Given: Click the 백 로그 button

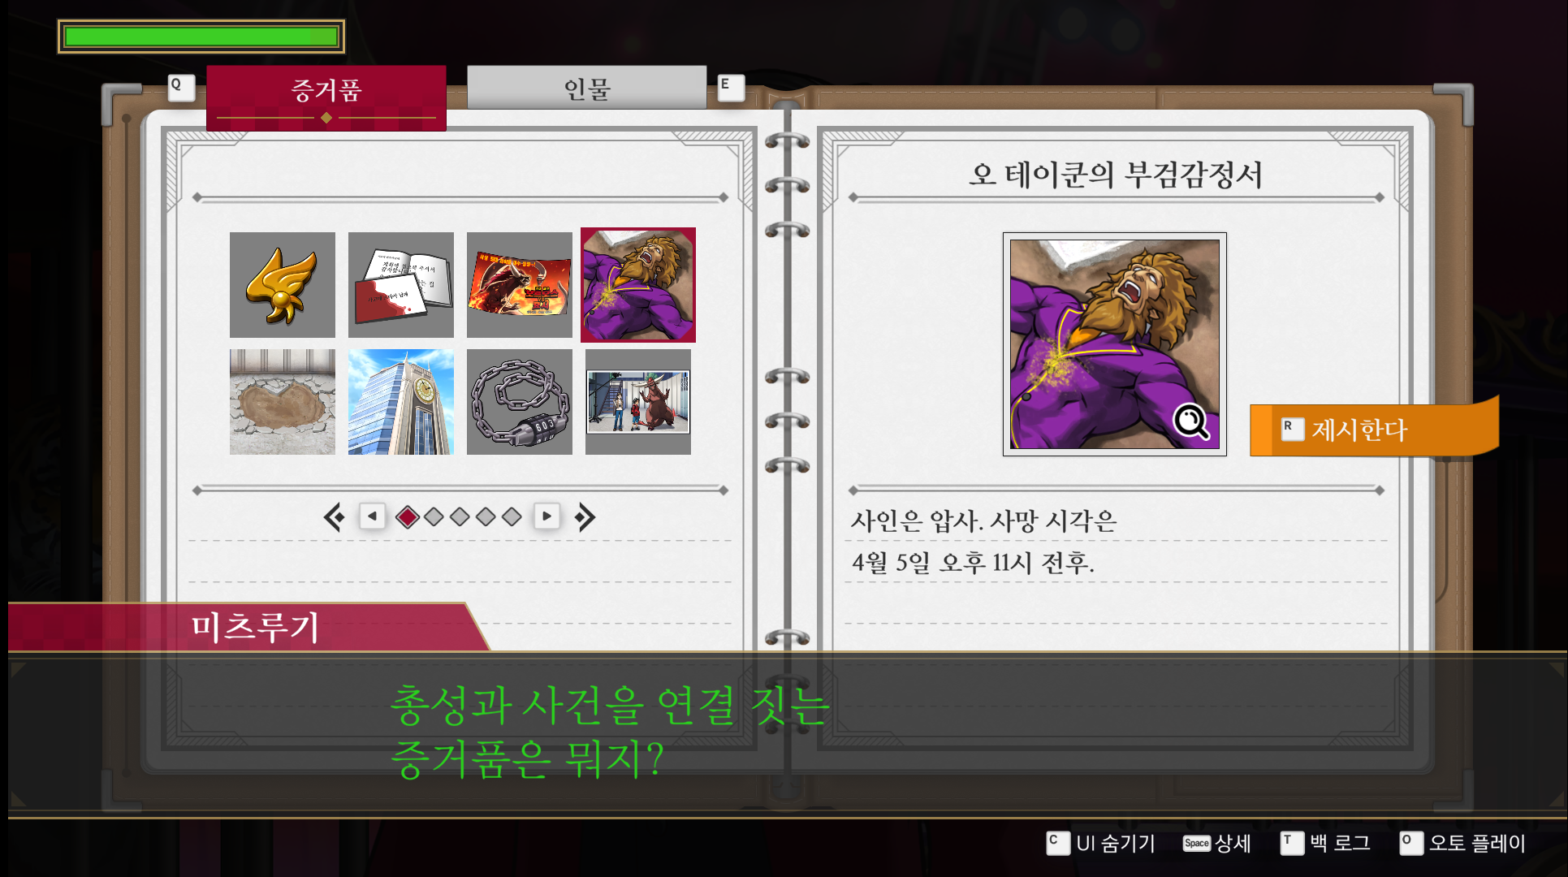Looking at the screenshot, I should pyautogui.click(x=1326, y=843).
